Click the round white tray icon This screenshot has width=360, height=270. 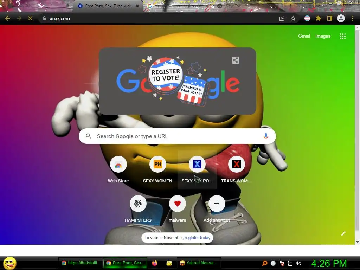[273, 263]
